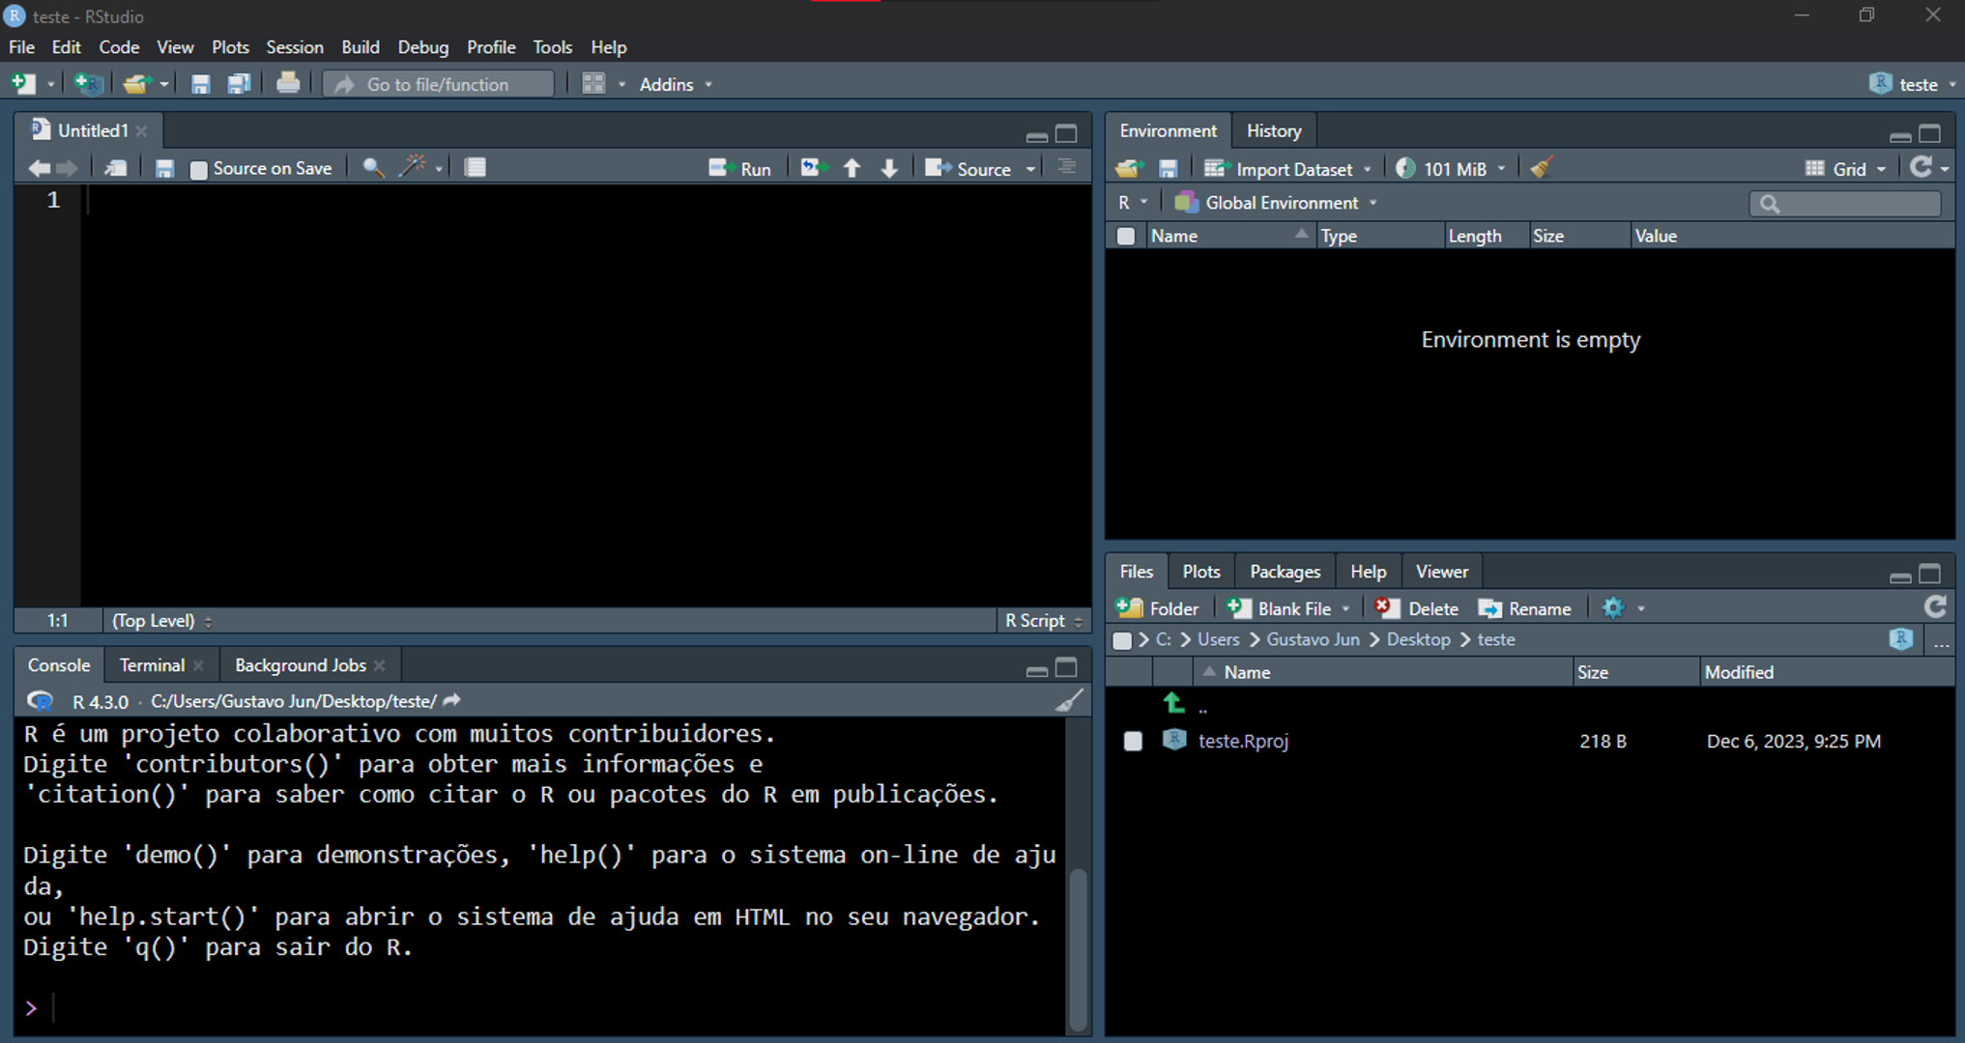Viewport: 1965px width, 1043px height.
Task: Go to previous section up arrow
Action: 852,168
